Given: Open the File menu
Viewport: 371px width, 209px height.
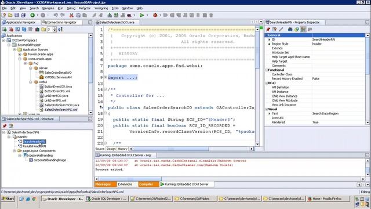Looking at the screenshot, I should point(4,8).
